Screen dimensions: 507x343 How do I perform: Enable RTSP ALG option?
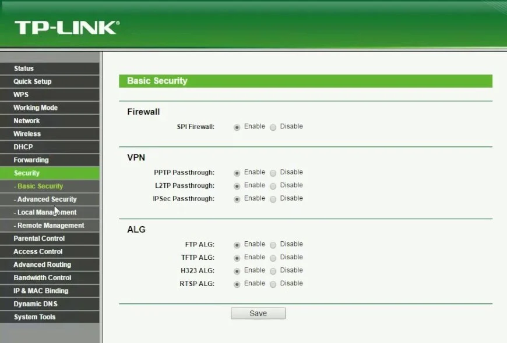[x=237, y=284]
